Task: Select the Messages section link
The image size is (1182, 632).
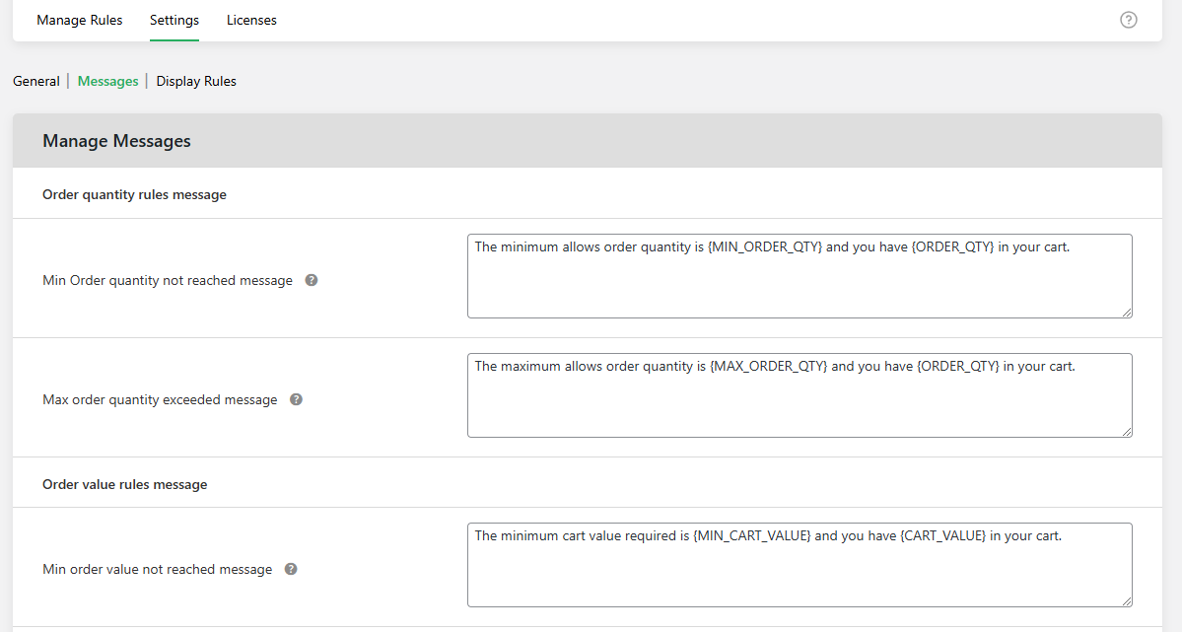Action: pyautogui.click(x=107, y=81)
